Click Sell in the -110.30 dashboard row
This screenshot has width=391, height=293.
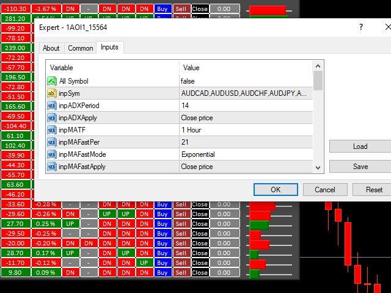(x=181, y=9)
